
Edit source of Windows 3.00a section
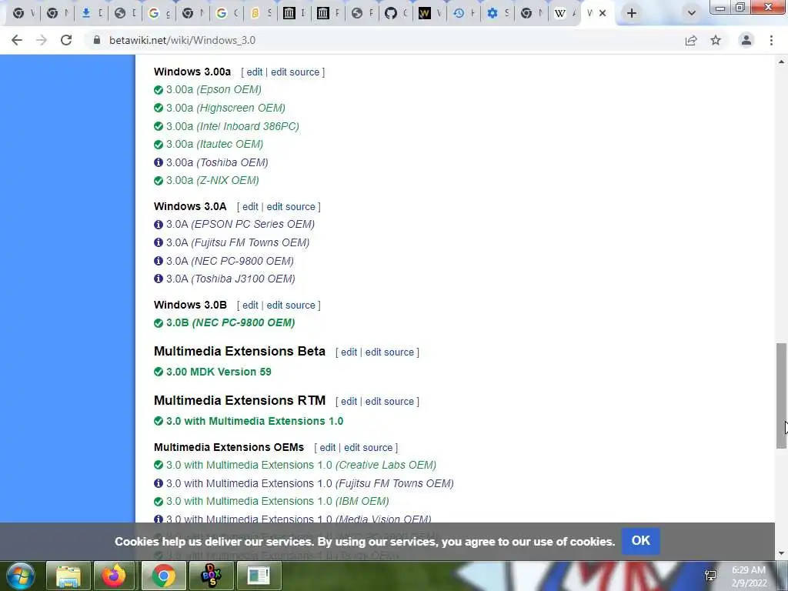[295, 72]
